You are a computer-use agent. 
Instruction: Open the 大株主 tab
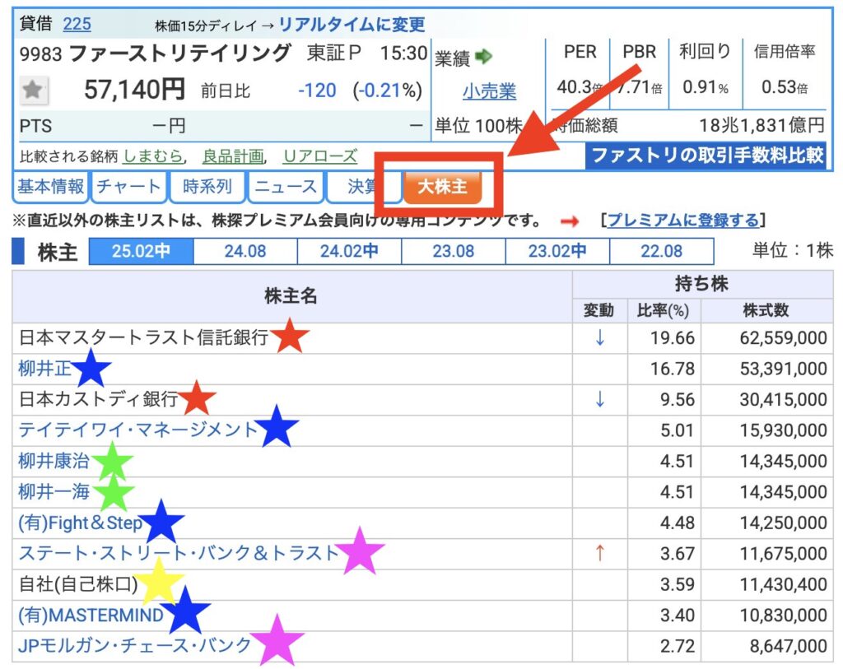tap(442, 187)
